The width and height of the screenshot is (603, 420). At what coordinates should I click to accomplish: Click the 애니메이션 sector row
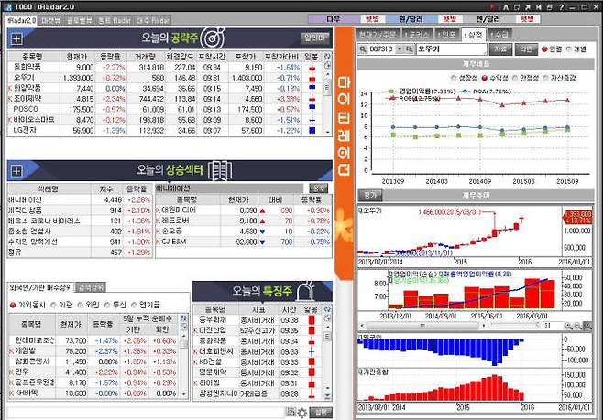point(80,199)
